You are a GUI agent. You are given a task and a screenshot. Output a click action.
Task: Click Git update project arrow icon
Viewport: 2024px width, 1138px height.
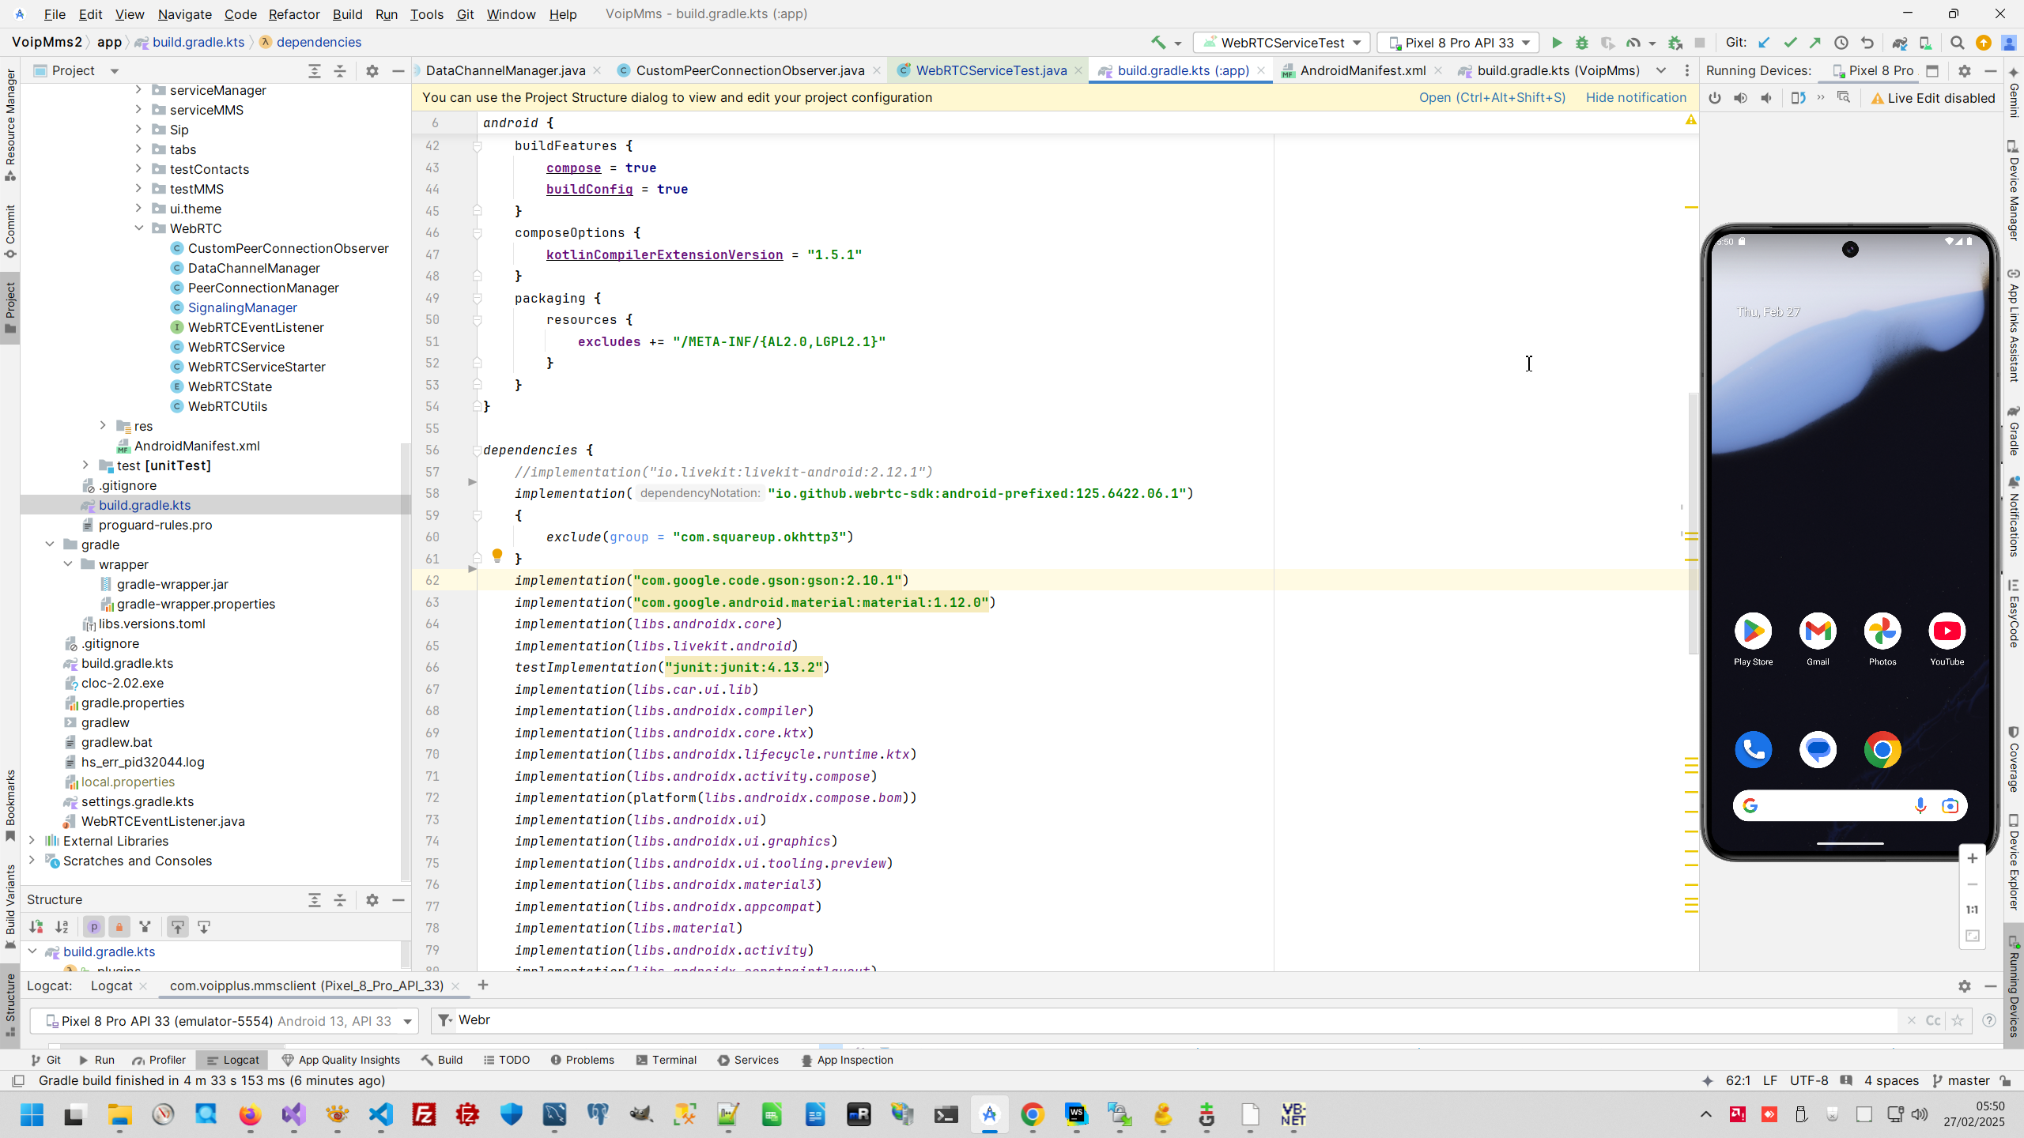1764,43
